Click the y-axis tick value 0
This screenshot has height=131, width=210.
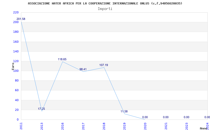(18, 120)
